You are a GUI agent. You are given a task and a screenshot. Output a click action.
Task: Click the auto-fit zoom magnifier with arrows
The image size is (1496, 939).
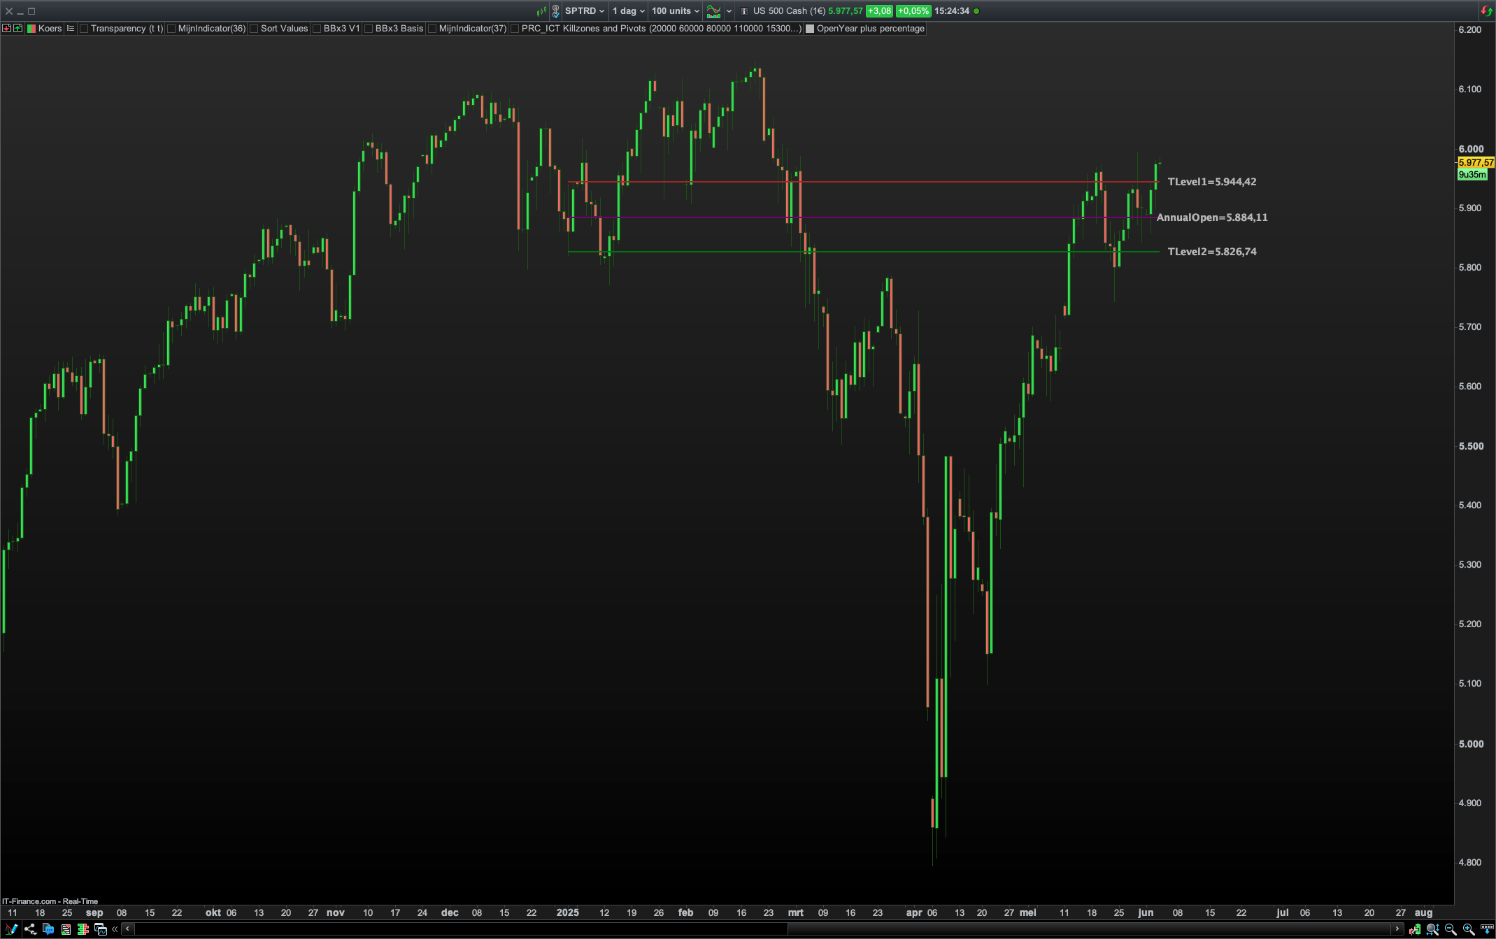pos(1432,929)
